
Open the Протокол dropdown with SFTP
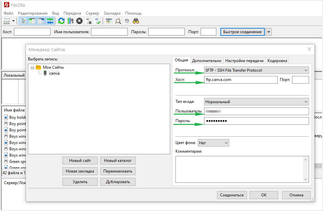[x=256, y=70]
